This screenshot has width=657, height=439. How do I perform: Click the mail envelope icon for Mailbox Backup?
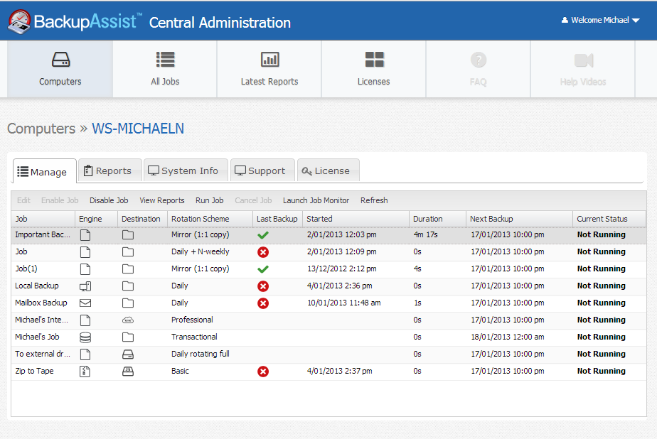pos(85,303)
